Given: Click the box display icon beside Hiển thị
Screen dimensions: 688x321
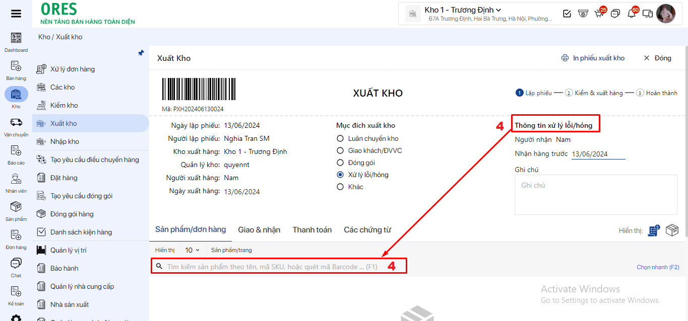Looking at the screenshot, I should [x=672, y=230].
